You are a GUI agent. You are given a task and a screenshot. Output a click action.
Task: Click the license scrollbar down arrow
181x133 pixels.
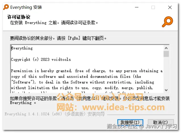[166, 90]
